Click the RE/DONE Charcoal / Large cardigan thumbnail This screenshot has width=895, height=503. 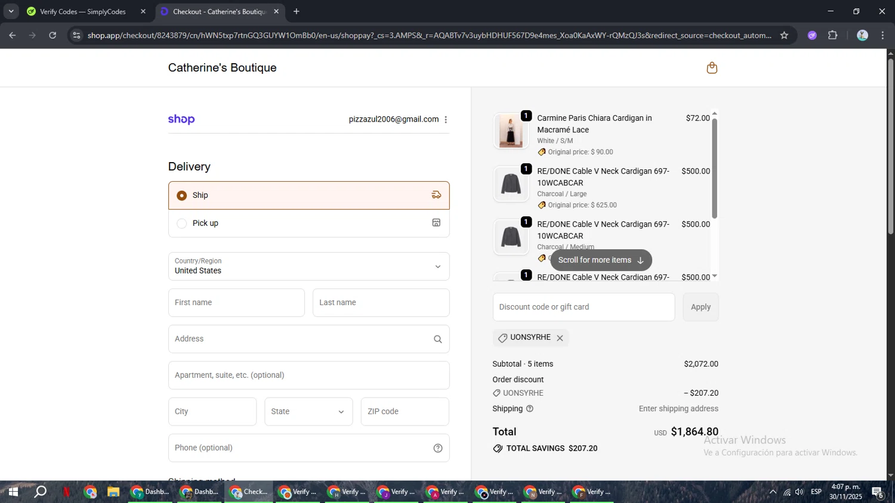pyautogui.click(x=511, y=184)
